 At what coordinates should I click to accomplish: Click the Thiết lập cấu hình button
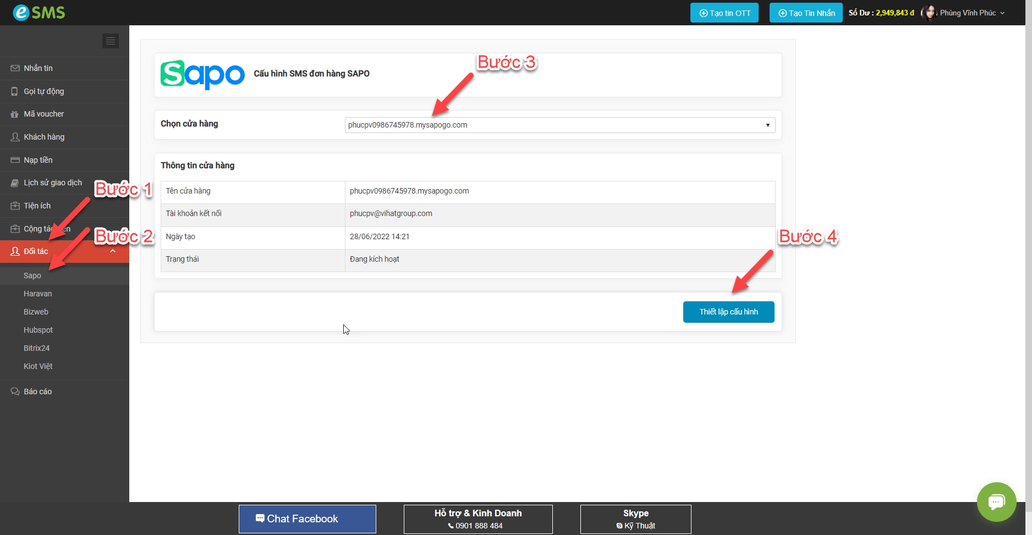pos(728,312)
